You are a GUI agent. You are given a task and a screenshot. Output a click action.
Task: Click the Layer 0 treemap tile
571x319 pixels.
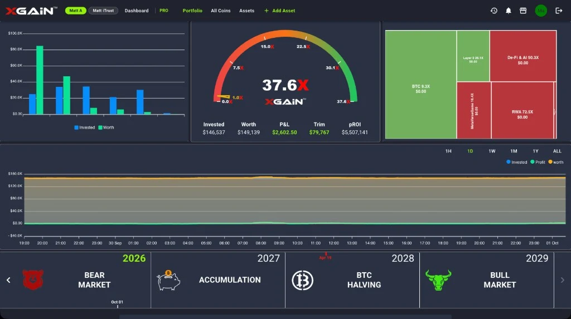473,56
